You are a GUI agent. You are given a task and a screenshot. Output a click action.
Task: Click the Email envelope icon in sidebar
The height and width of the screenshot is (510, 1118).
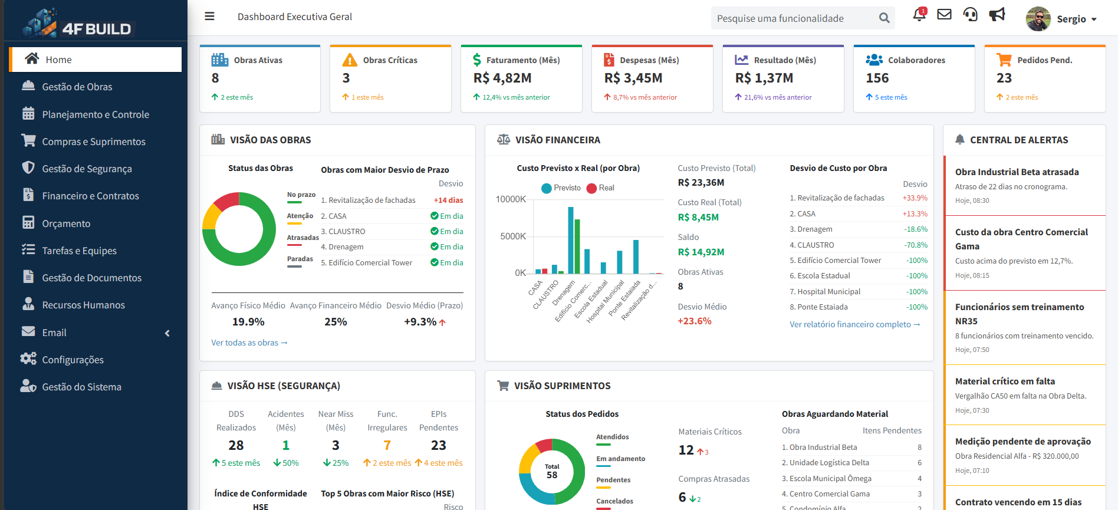coord(28,332)
